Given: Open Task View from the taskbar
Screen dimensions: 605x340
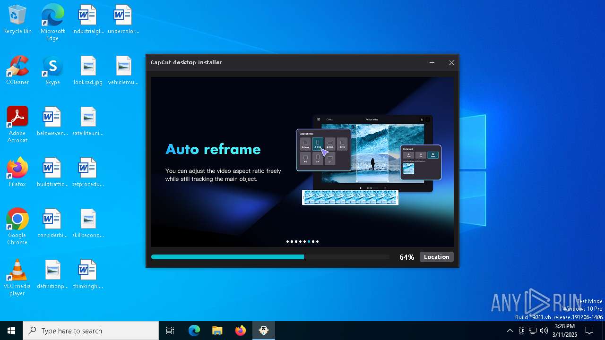Looking at the screenshot, I should [x=170, y=331].
